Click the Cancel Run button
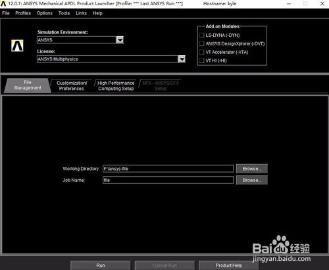The width and height of the screenshot is (329, 270). coord(164,265)
